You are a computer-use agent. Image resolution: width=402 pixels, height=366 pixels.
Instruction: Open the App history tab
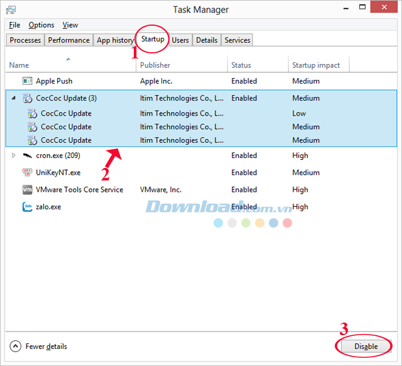(115, 40)
